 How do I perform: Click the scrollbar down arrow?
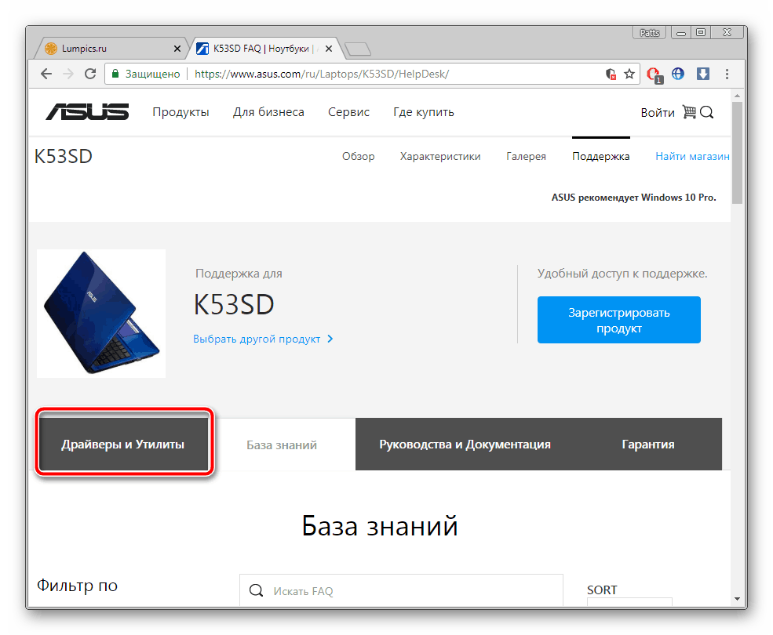(737, 599)
